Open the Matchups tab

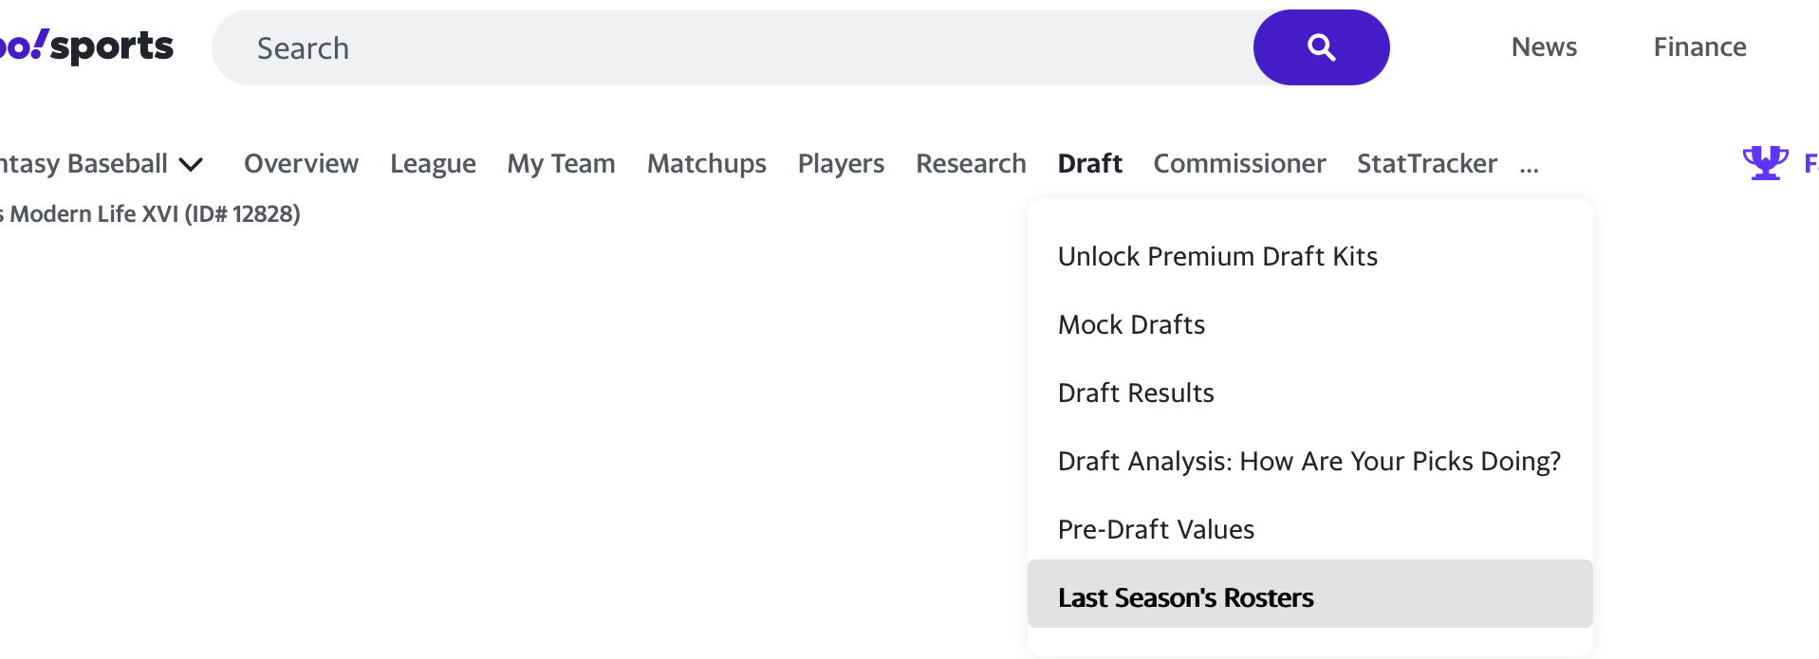point(706,164)
